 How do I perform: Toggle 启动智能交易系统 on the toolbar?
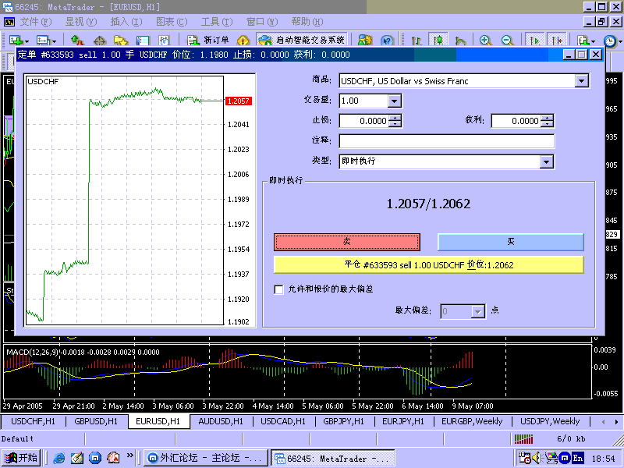tap(304, 40)
